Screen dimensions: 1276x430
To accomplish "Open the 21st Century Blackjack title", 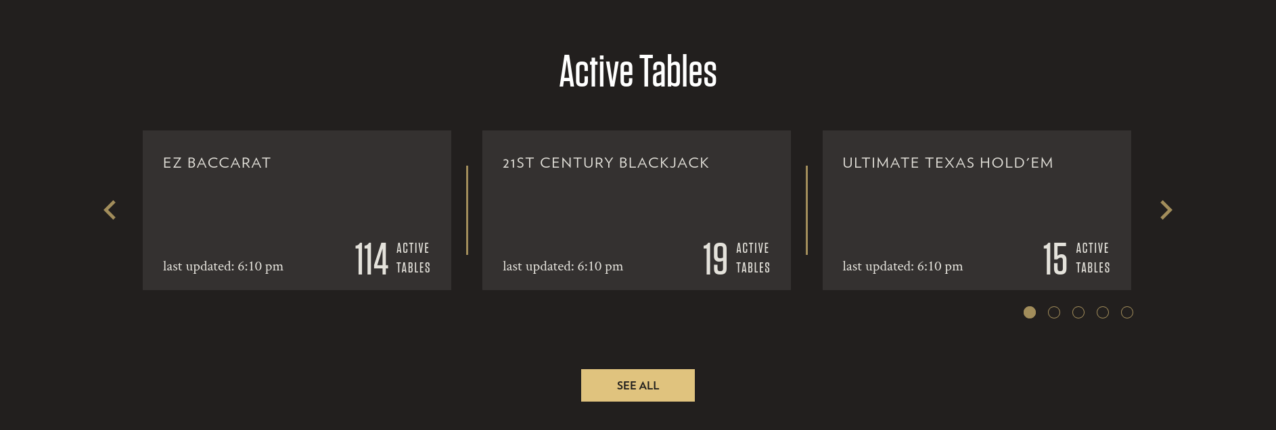I will [606, 163].
